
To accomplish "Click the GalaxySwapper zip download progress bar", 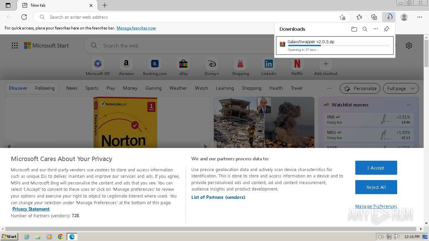I will pos(339,46).
